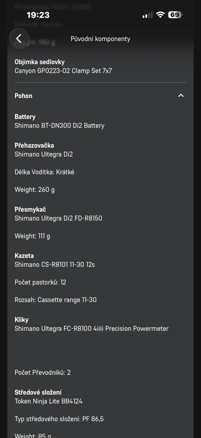Tap the cellular signal bars icon
The image size is (201, 438).
pos(147,15)
